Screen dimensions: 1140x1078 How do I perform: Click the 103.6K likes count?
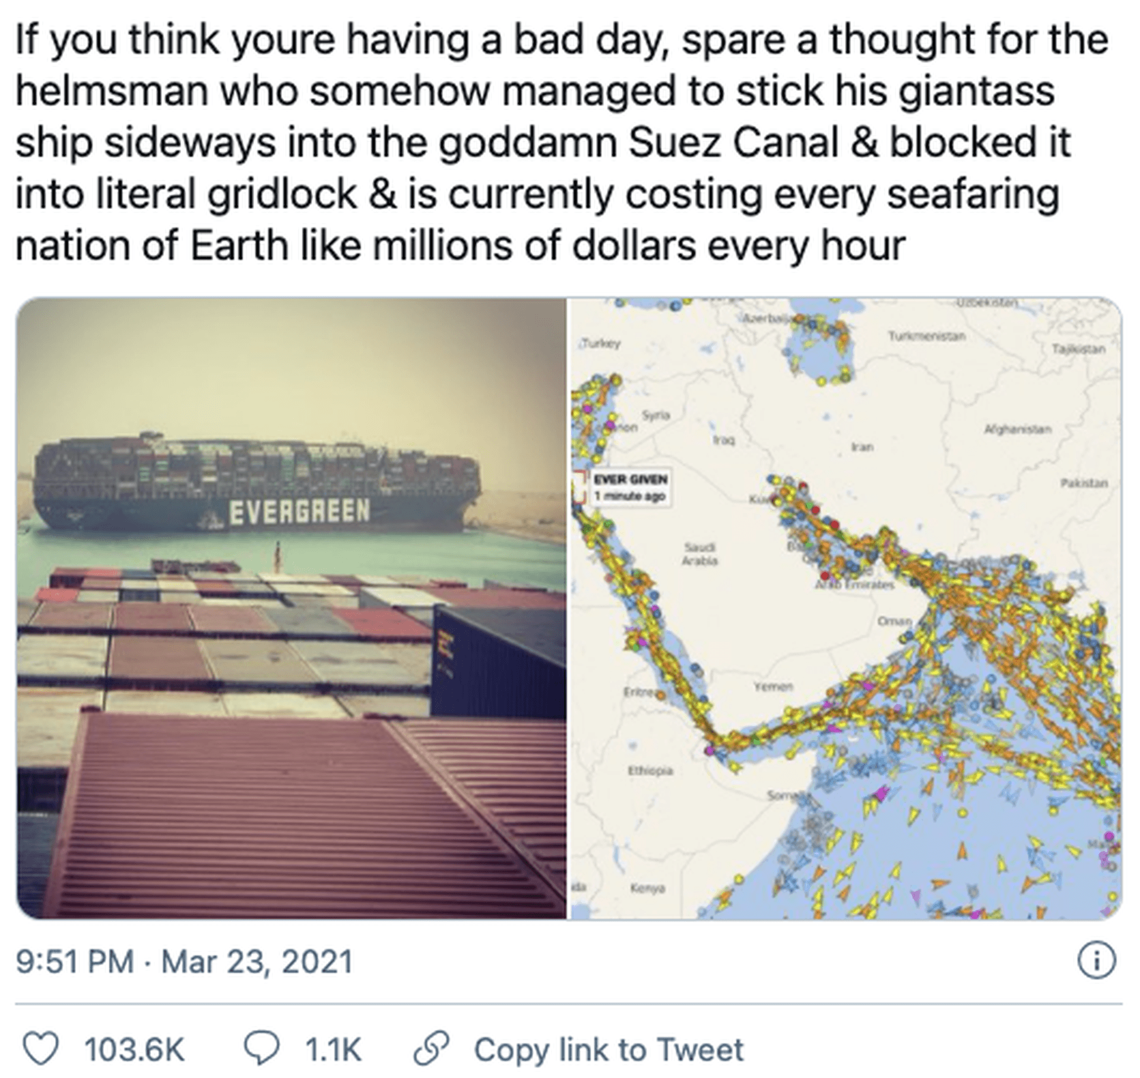click(135, 1049)
